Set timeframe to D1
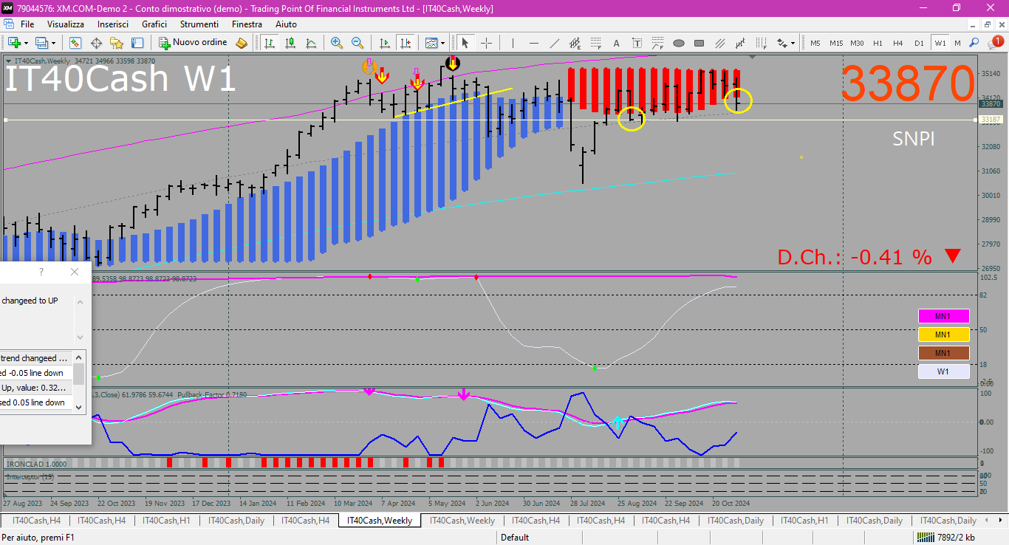 pyautogui.click(x=919, y=43)
